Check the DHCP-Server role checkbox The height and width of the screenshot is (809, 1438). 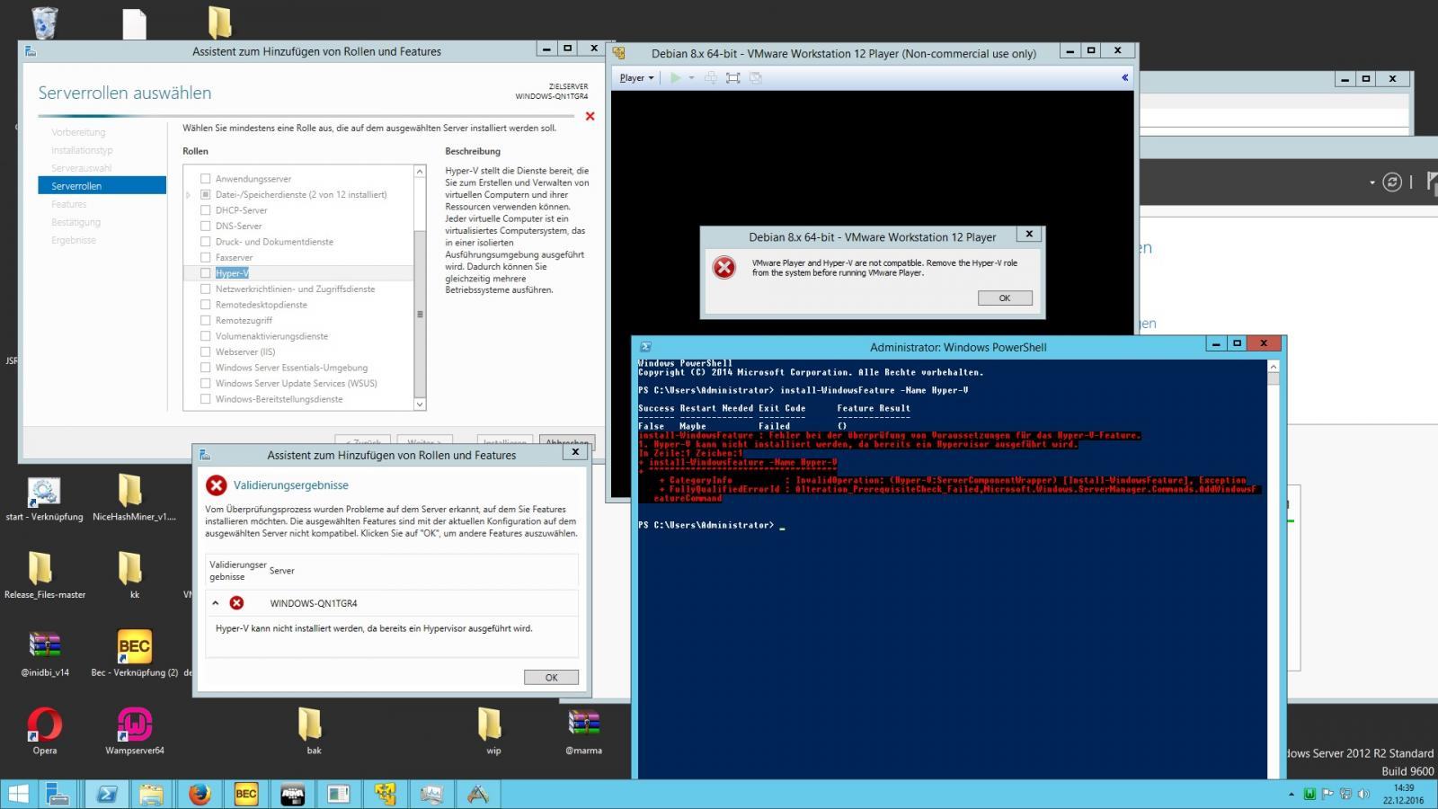point(206,210)
